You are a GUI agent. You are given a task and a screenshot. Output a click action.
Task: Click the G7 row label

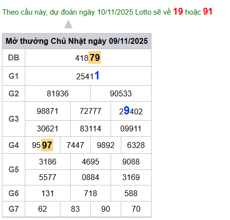pos(14,209)
